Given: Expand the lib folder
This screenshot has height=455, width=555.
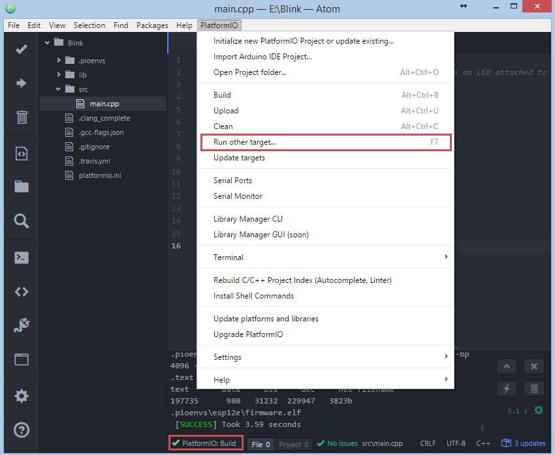Looking at the screenshot, I should [x=58, y=74].
